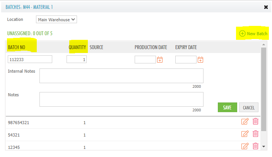The height and width of the screenshot is (157, 272).
Task: Click the scrollbar down arrow
Action: coord(264,147)
